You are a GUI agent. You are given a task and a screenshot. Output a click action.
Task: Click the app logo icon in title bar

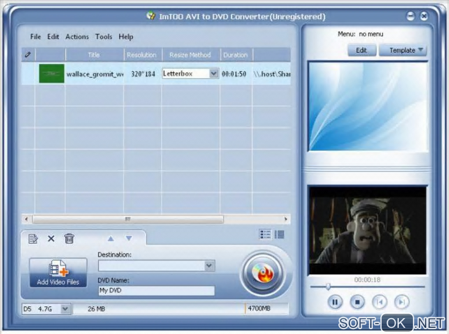[x=151, y=15]
